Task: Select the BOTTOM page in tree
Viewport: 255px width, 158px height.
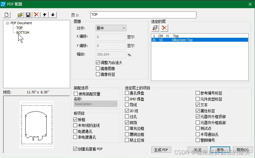Action: click(x=23, y=33)
